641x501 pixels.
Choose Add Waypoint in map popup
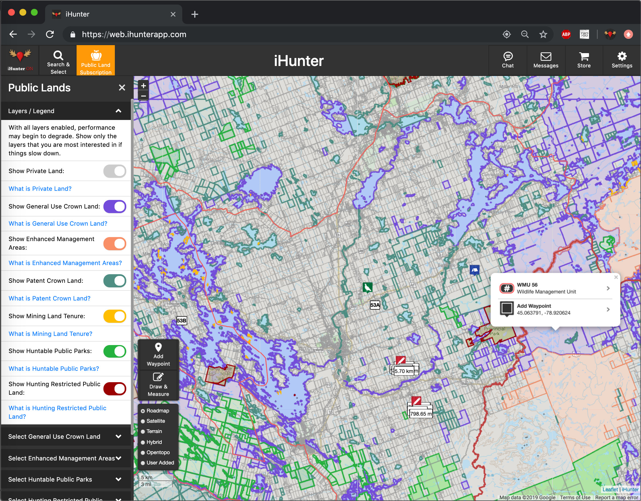tap(555, 309)
